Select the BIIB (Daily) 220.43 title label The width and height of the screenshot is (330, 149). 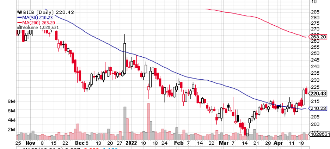click(x=48, y=12)
